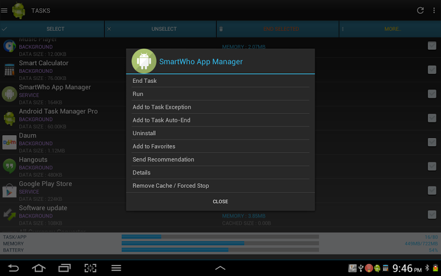Tap the SmartWho App Manager dialog icon
This screenshot has width=441, height=276.
point(144,61)
